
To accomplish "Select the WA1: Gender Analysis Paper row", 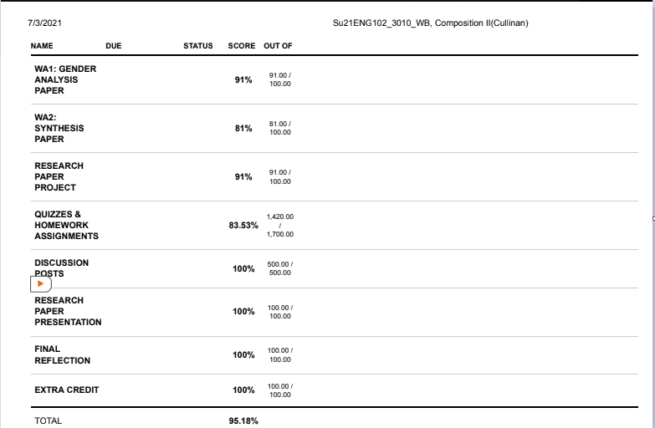I will click(65, 79).
